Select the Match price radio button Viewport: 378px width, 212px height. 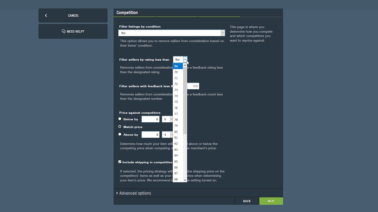pyautogui.click(x=120, y=127)
